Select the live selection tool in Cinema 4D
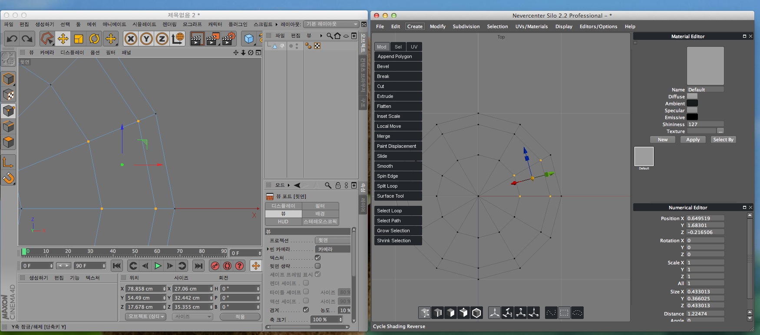This screenshot has height=335, width=760. point(47,39)
